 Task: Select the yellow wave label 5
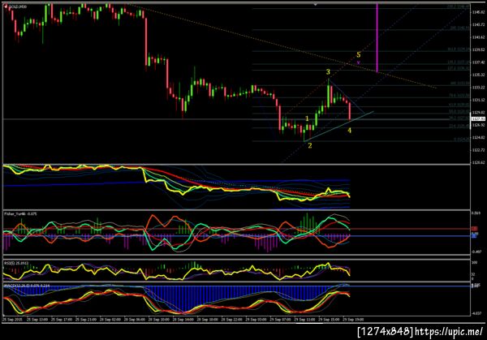[x=359, y=55]
